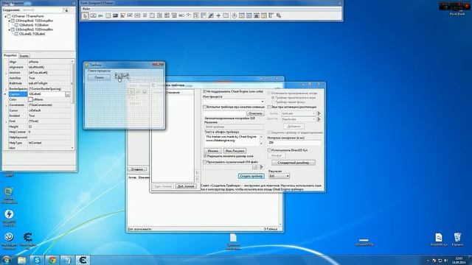Open the Windows Start menu
The image size is (472, 265).
(x=7, y=260)
